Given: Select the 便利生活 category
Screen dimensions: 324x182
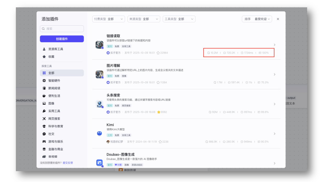Looking at the screenshot, I should tap(62, 96).
